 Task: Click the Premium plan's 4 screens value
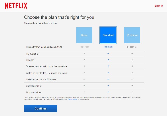click(x=132, y=66)
